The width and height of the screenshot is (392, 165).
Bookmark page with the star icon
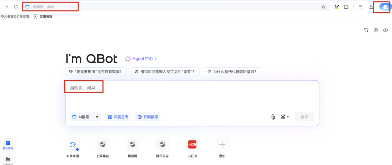(x=323, y=7)
